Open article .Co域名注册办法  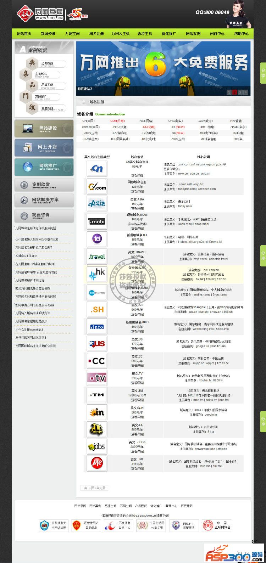click(26, 256)
